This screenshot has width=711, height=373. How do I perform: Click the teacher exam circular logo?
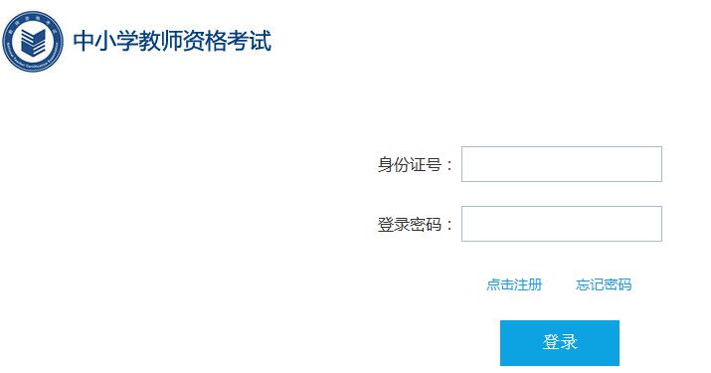click(x=33, y=42)
